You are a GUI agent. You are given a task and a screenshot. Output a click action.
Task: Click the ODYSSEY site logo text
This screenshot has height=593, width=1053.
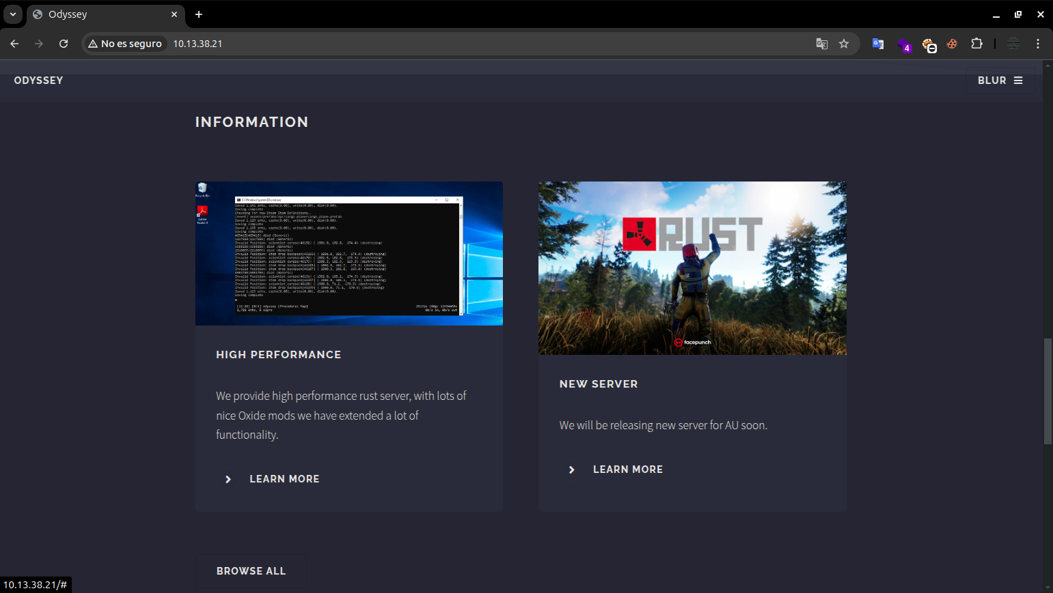(38, 81)
